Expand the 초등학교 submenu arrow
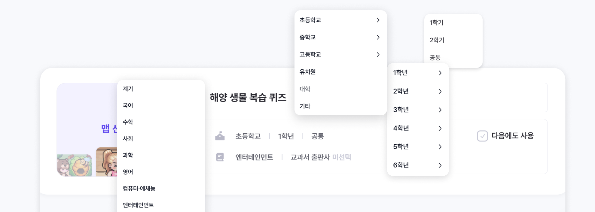This screenshot has height=212, width=595. (x=378, y=20)
